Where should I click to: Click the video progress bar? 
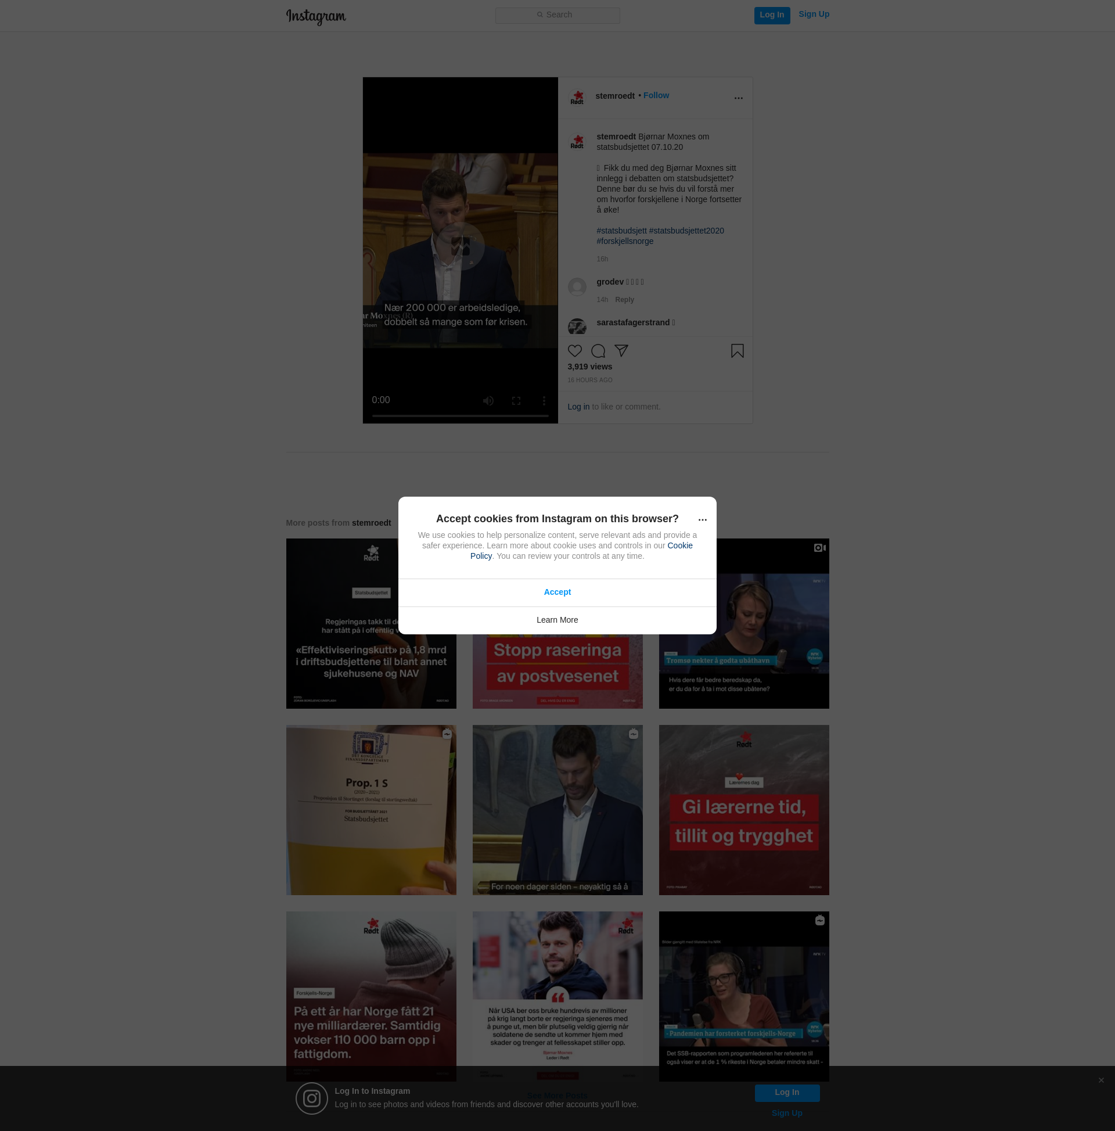coord(460,417)
